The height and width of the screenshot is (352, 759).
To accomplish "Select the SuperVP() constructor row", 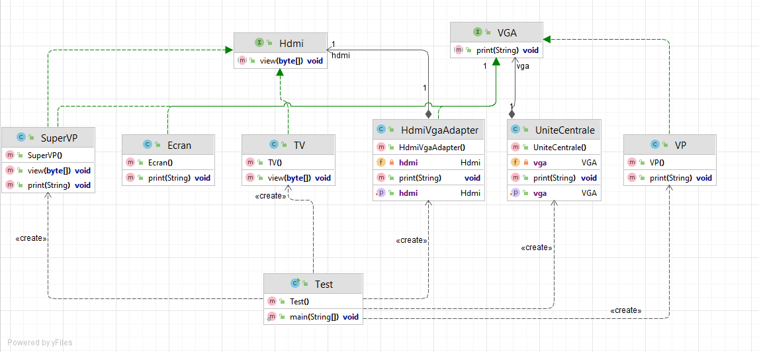I will pos(48,155).
